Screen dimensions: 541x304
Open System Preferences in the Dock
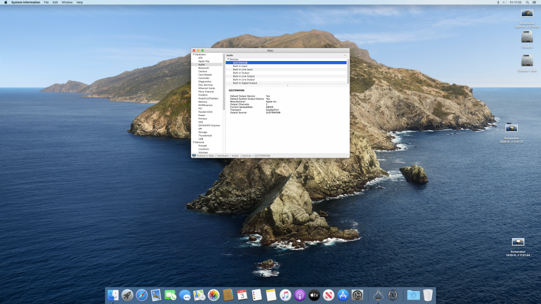(x=358, y=295)
